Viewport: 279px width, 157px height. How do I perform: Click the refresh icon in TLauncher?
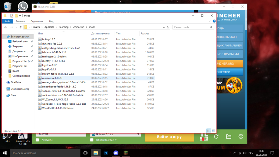216,136
